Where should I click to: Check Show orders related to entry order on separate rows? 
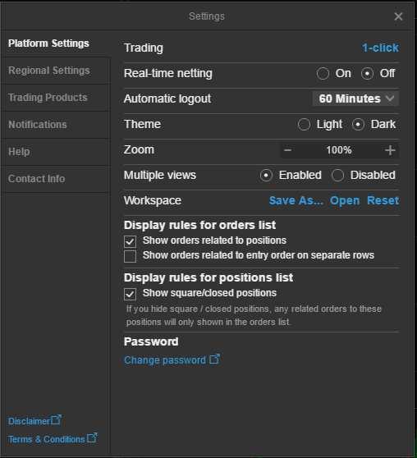click(x=130, y=256)
